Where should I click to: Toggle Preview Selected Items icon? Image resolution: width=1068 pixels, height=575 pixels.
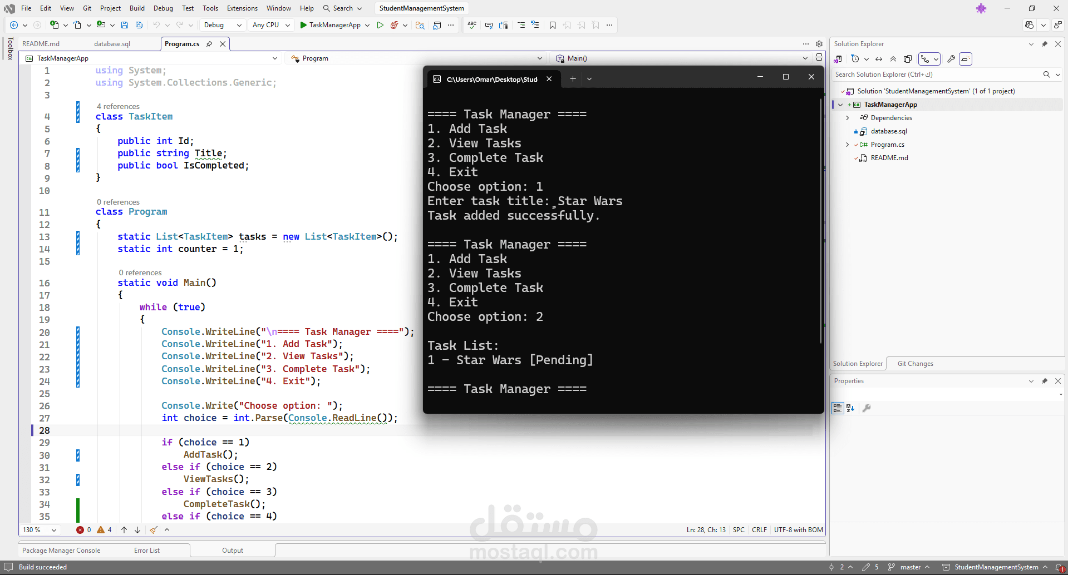966,59
